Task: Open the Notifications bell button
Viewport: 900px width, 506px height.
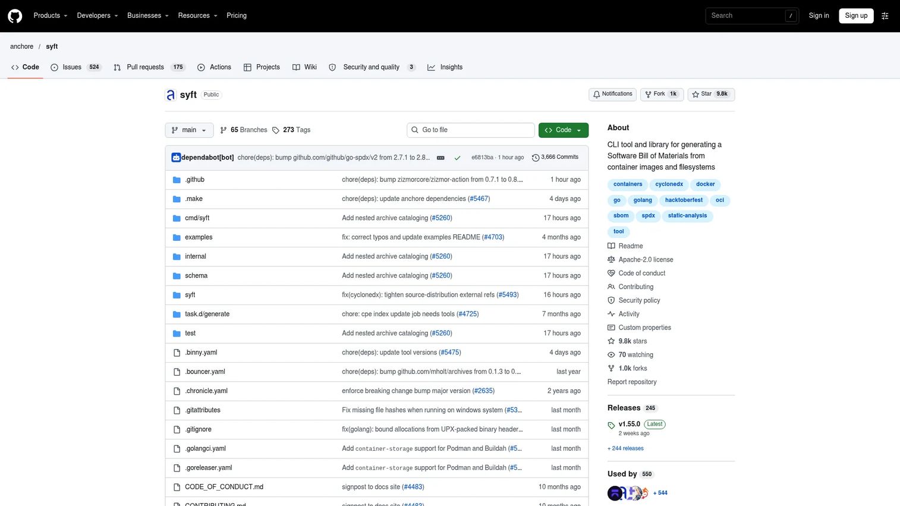Action: coord(612,94)
